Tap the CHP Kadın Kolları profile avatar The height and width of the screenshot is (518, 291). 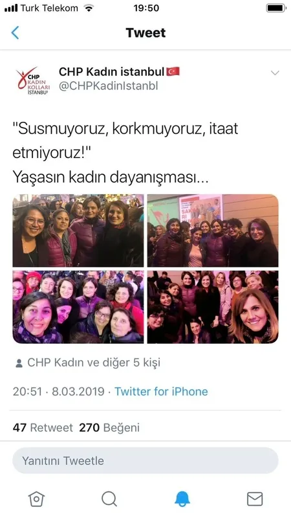point(33,80)
